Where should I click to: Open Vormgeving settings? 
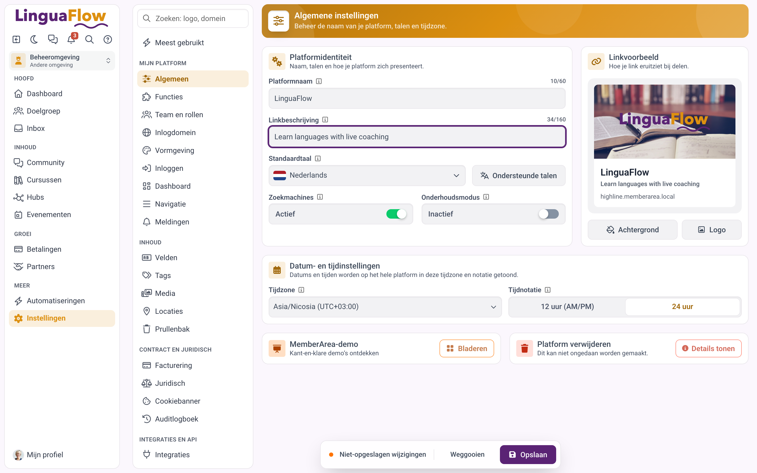193,151
